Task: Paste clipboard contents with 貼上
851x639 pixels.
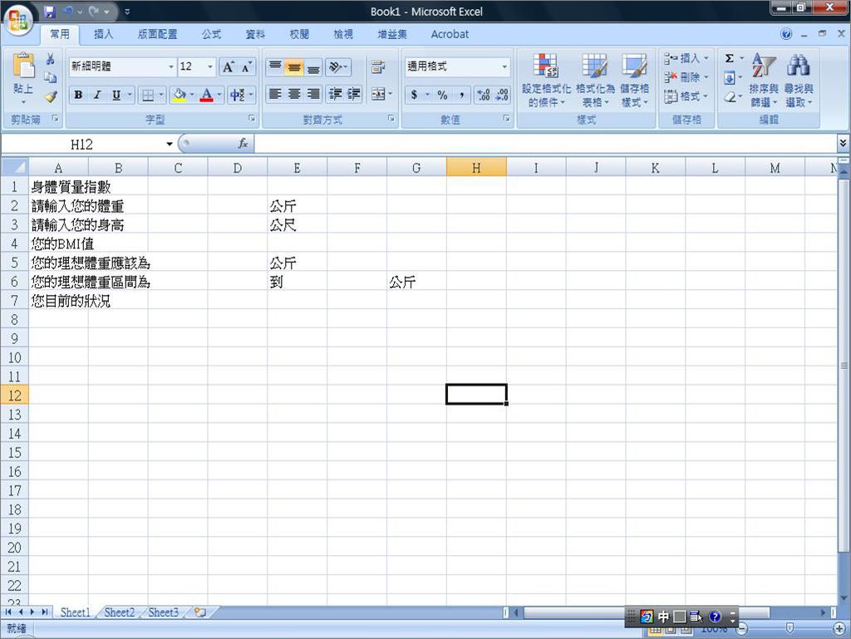Action: [x=23, y=77]
